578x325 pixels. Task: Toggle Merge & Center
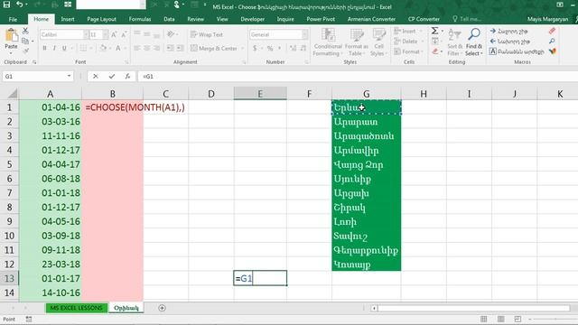click(x=214, y=48)
